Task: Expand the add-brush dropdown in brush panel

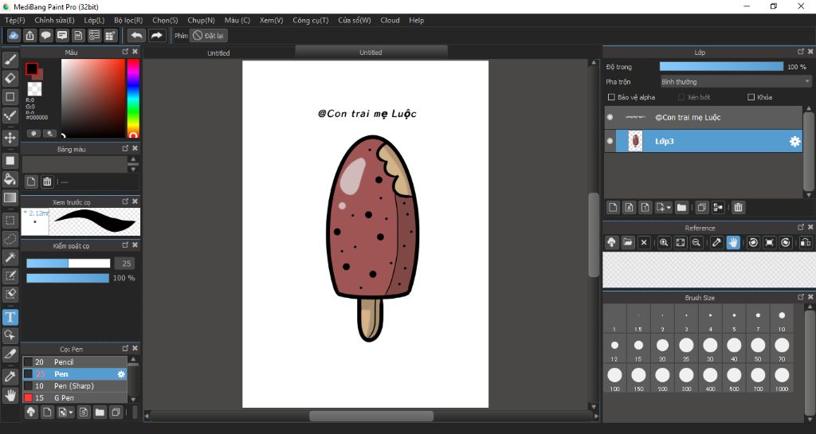Action: 70,412
